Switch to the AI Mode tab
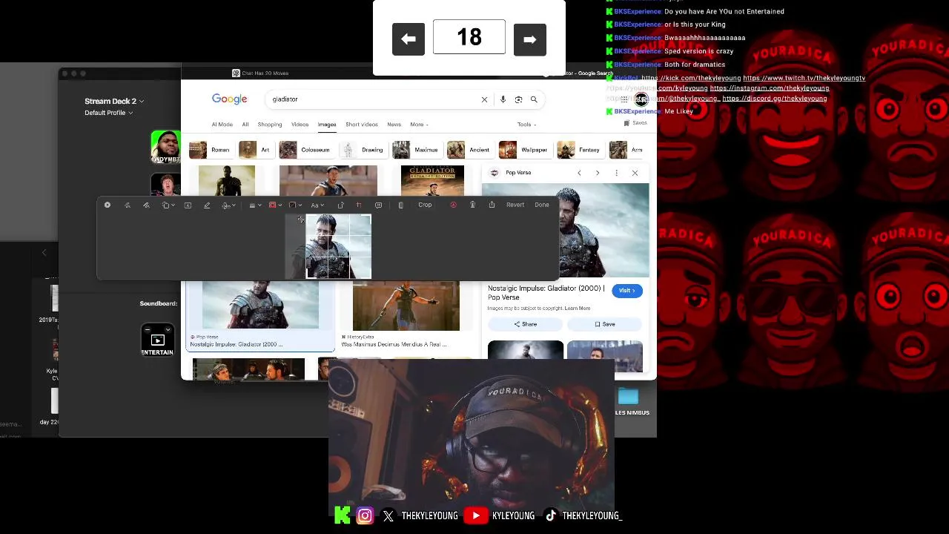 pos(222,125)
